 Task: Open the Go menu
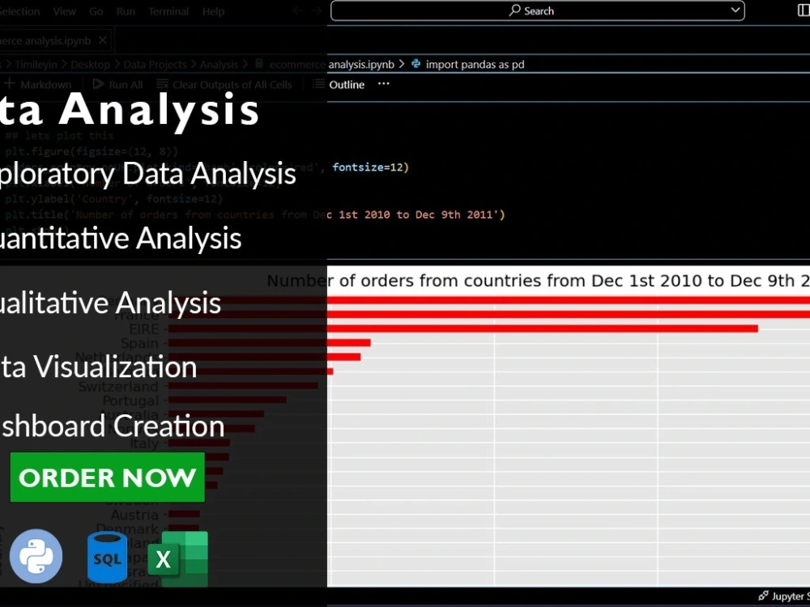pos(96,11)
